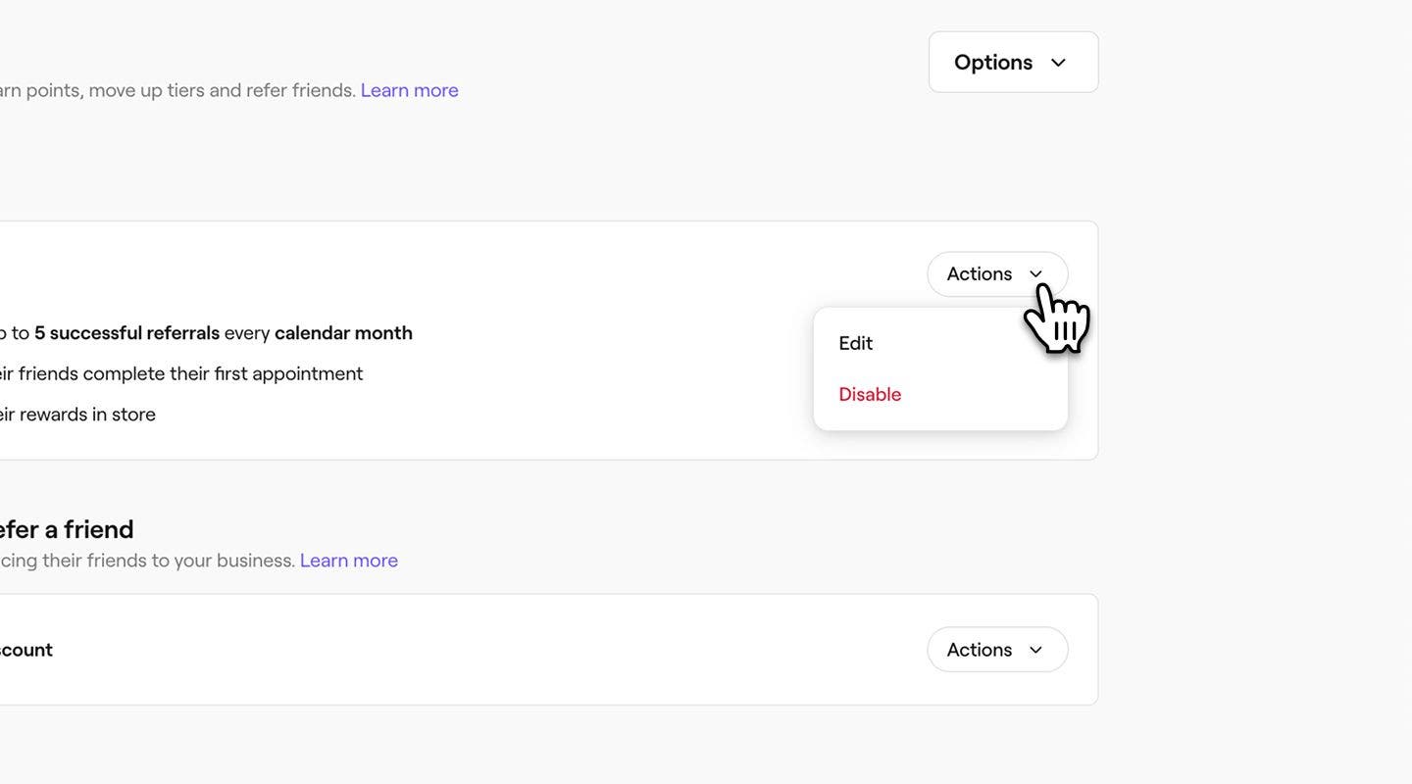Click the Options button label
Screen dimensions: 1412x784
click(992, 61)
